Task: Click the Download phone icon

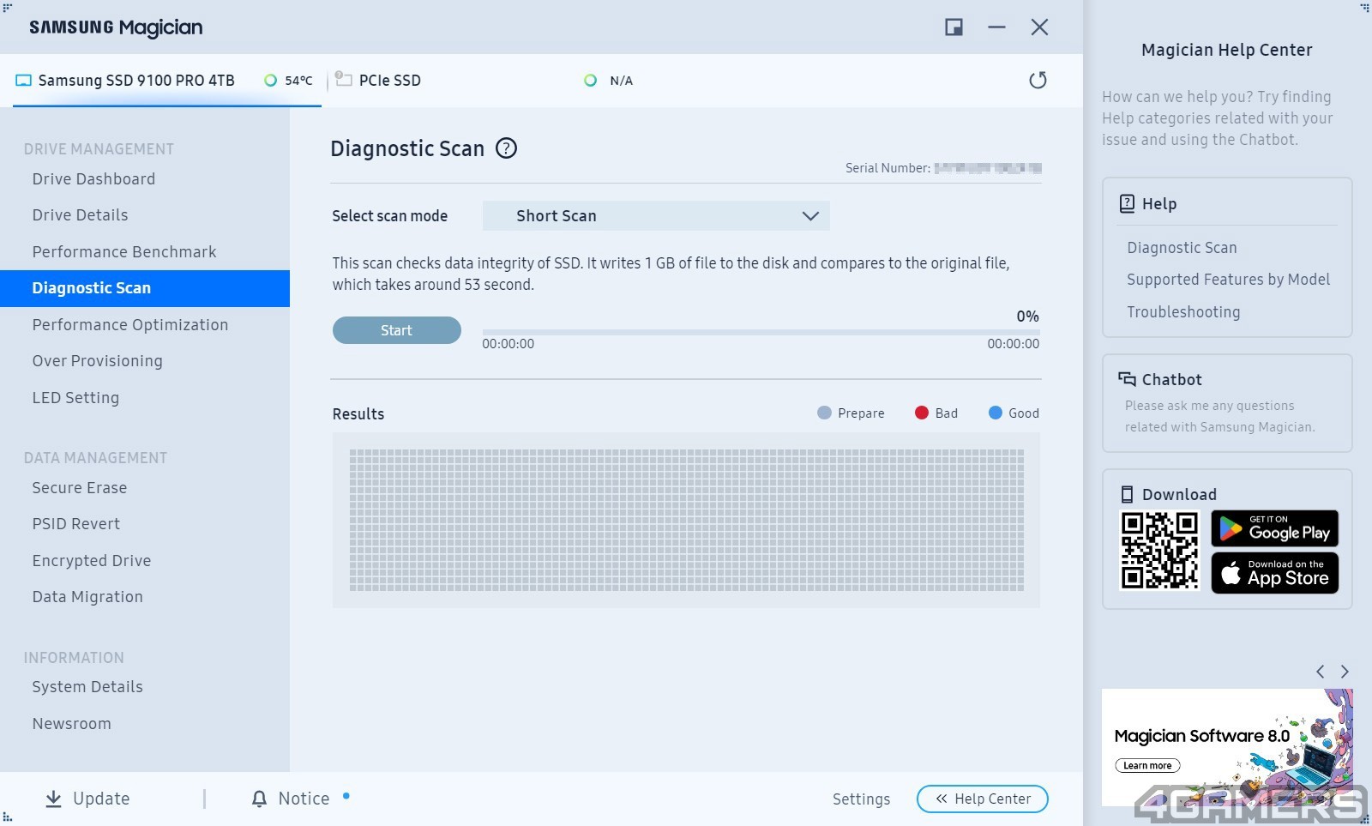Action: (1127, 494)
